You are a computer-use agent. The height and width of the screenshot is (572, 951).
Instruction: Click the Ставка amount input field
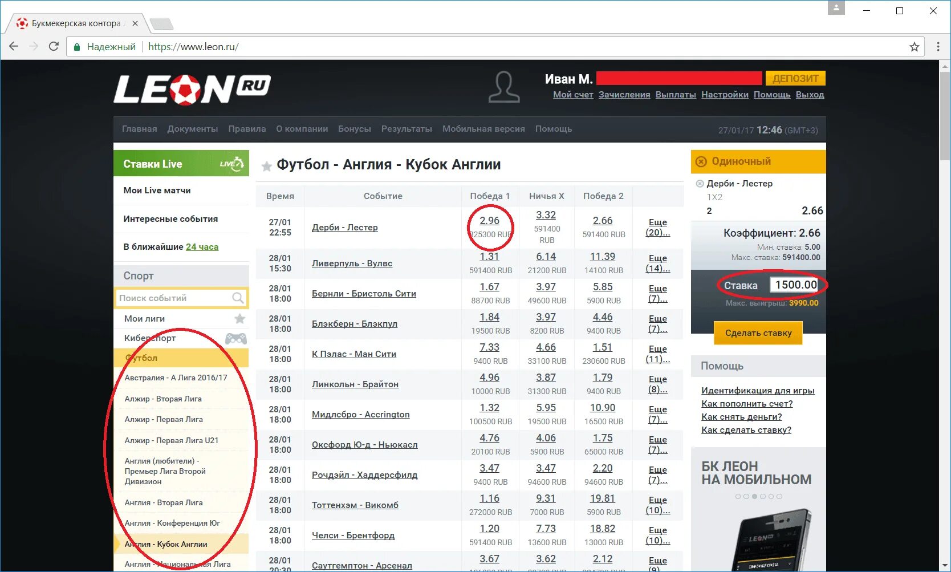coord(795,285)
